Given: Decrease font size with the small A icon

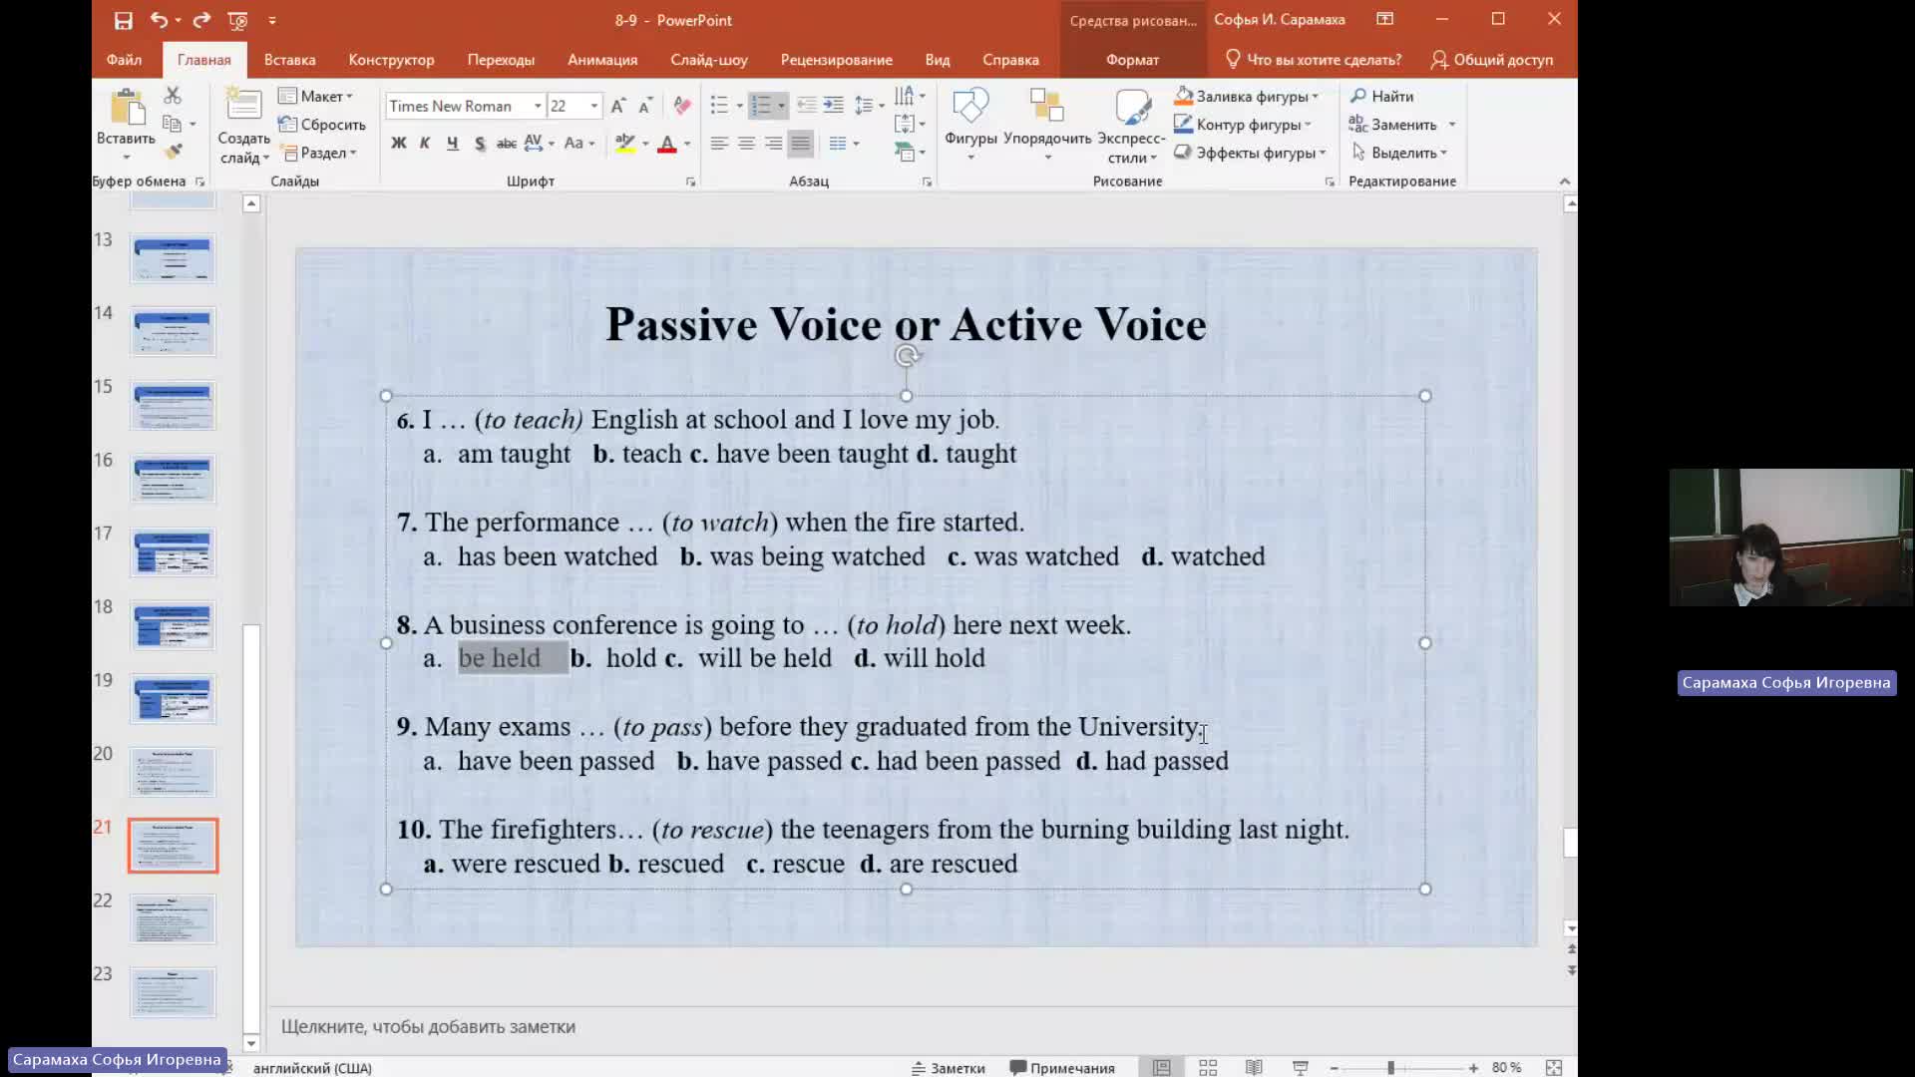Looking at the screenshot, I should click(x=645, y=106).
